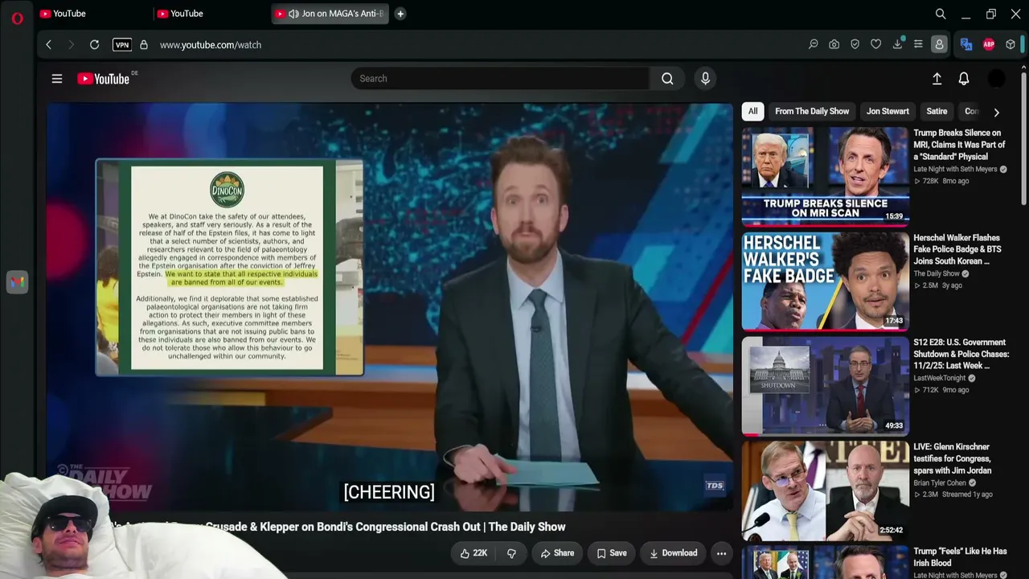
Task: Toggle the Opera VPN badge
Action: 122,45
